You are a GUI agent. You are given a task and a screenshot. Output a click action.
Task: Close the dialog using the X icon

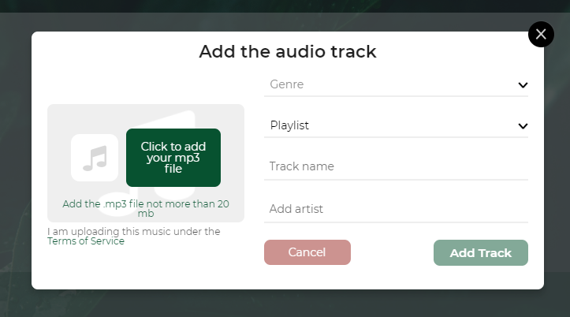[541, 34]
